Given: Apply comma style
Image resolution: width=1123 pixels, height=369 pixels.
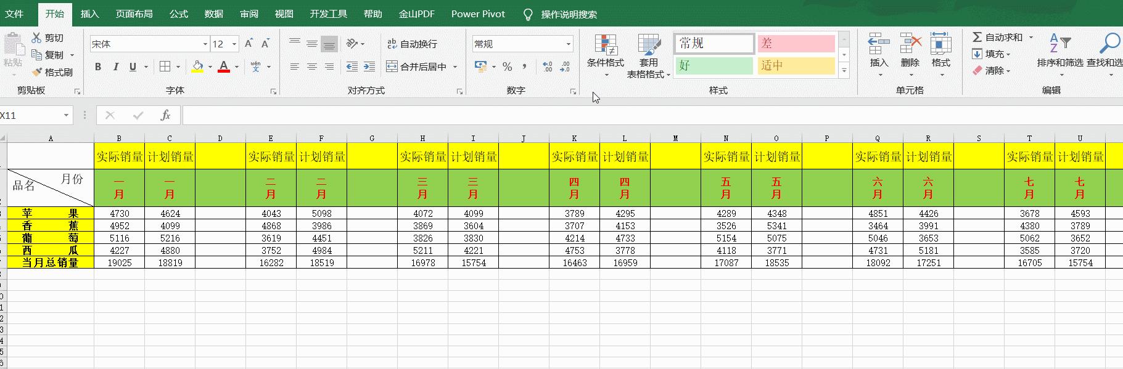Looking at the screenshot, I should click(x=525, y=66).
